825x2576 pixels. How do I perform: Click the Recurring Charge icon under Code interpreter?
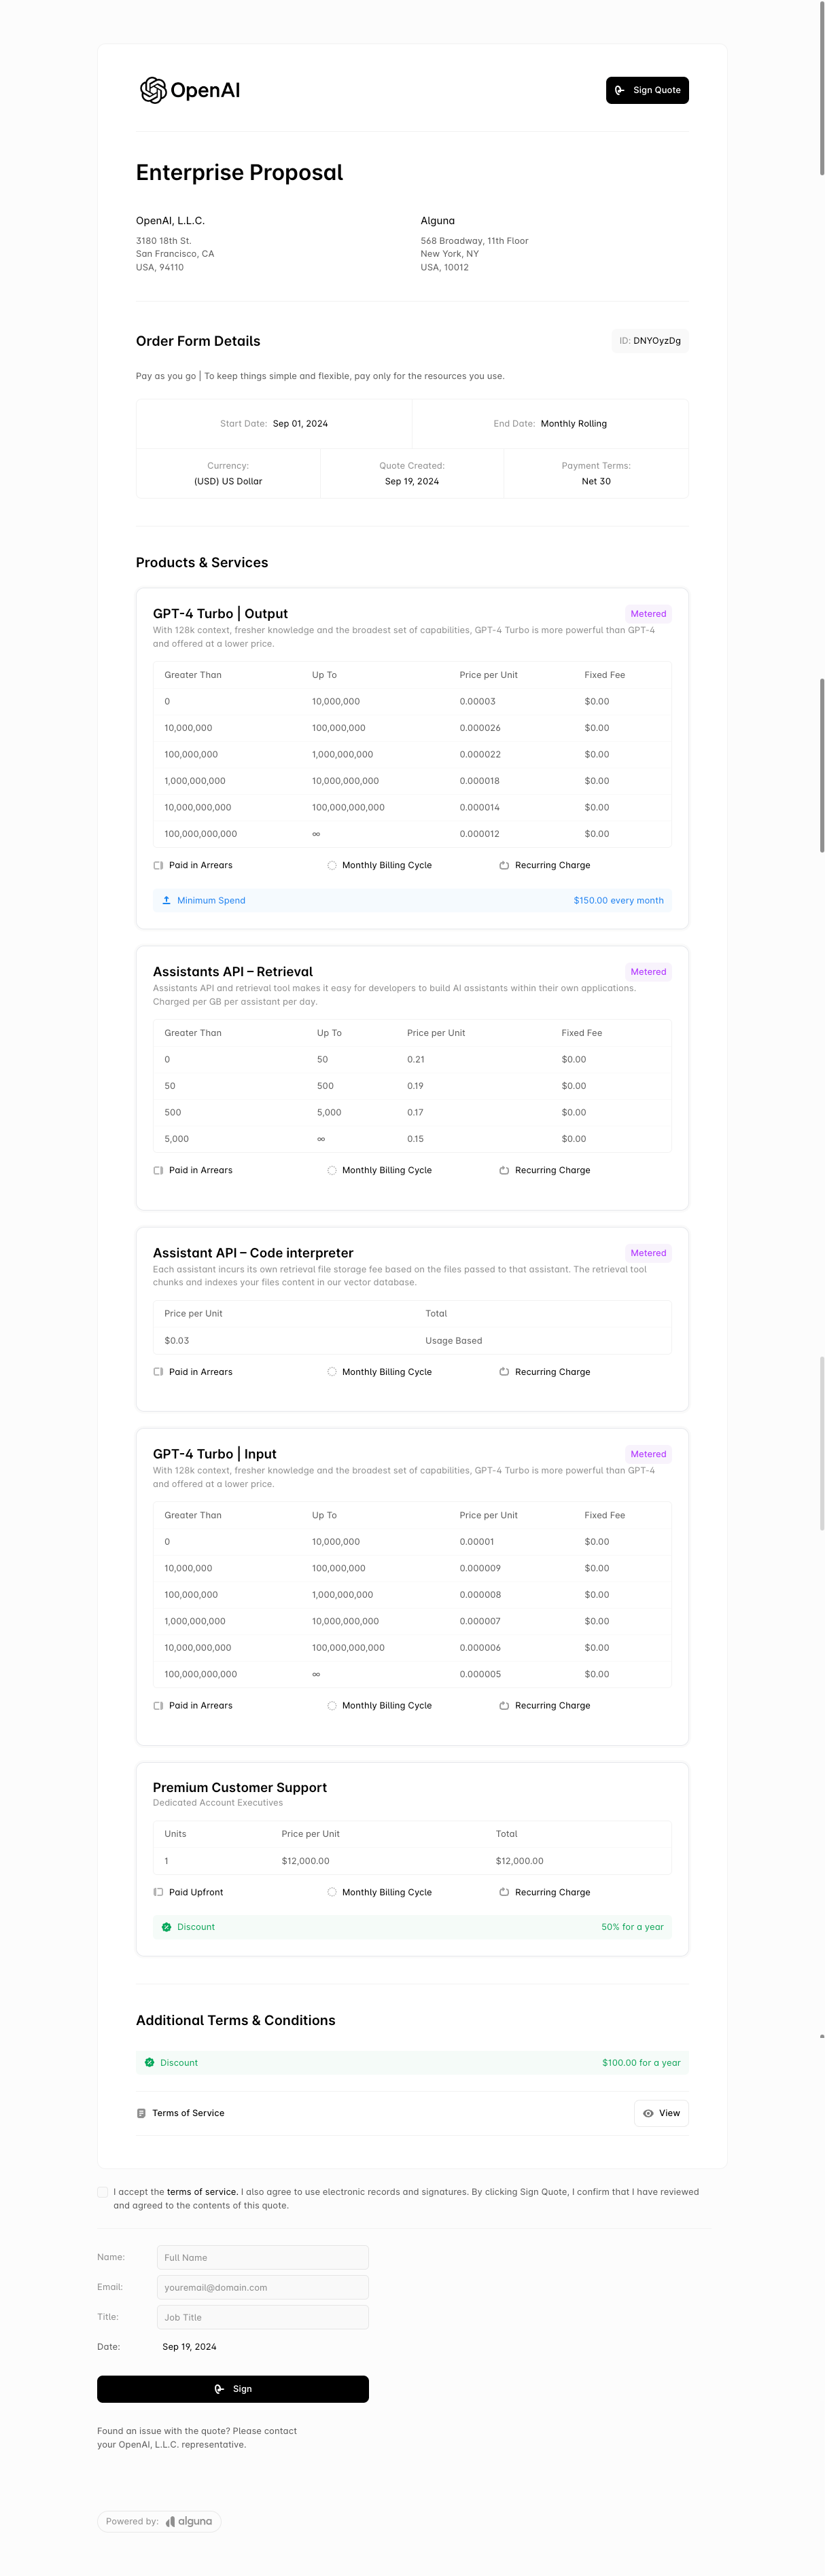coord(504,1372)
